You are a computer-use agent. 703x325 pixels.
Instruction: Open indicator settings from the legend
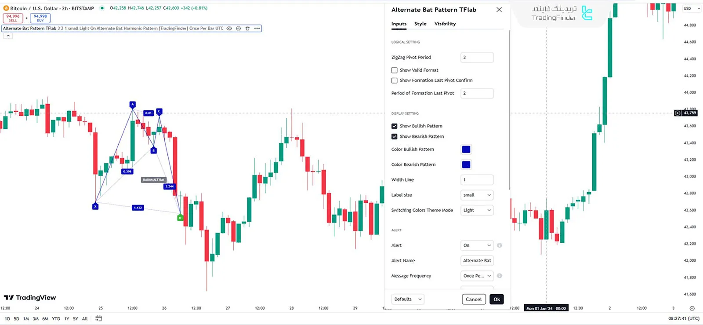(x=238, y=29)
